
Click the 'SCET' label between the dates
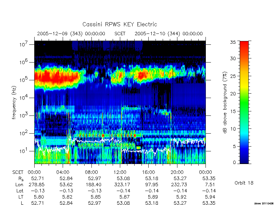(120, 33)
